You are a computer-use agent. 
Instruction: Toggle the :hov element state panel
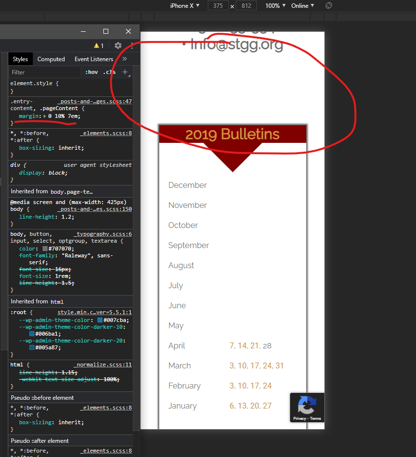click(x=91, y=72)
